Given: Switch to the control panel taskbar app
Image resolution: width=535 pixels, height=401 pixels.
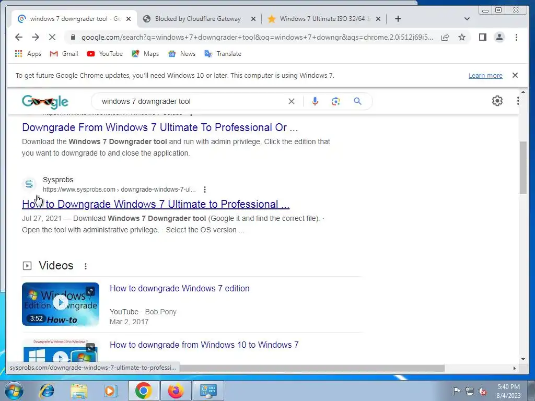Looking at the screenshot, I should [208, 391].
